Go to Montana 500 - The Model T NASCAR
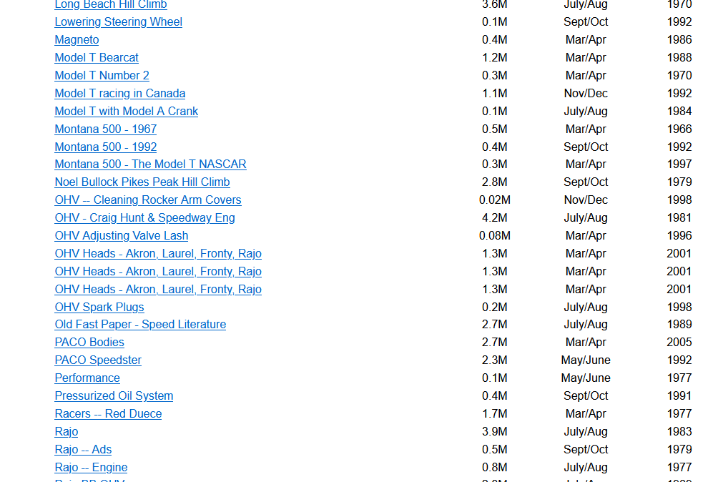723x482 pixels. coord(150,164)
